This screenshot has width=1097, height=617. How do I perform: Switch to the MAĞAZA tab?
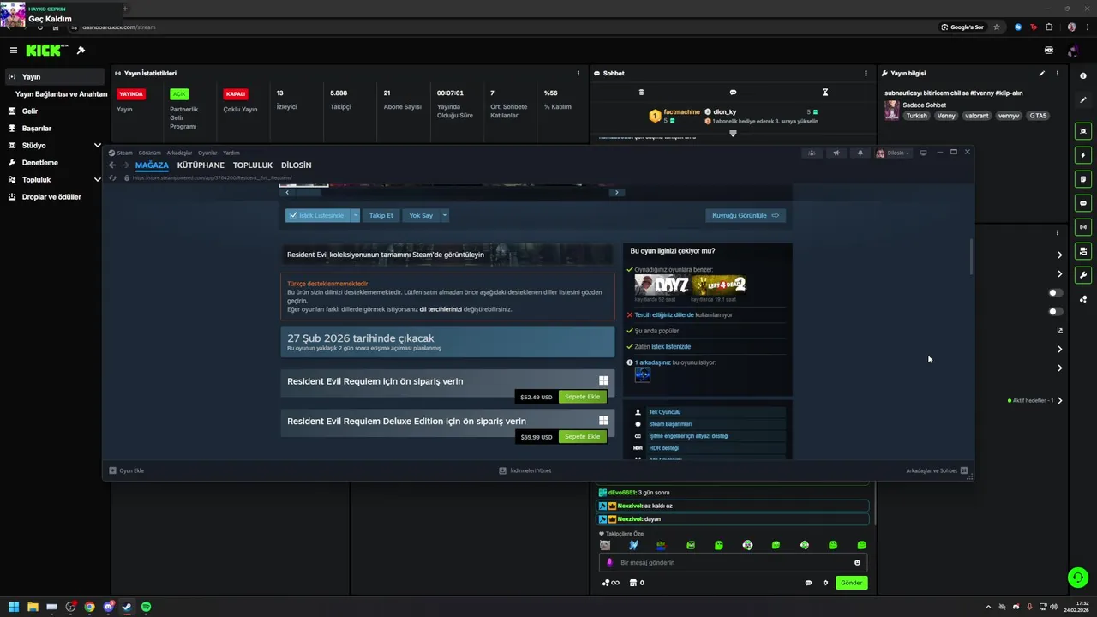click(x=152, y=165)
